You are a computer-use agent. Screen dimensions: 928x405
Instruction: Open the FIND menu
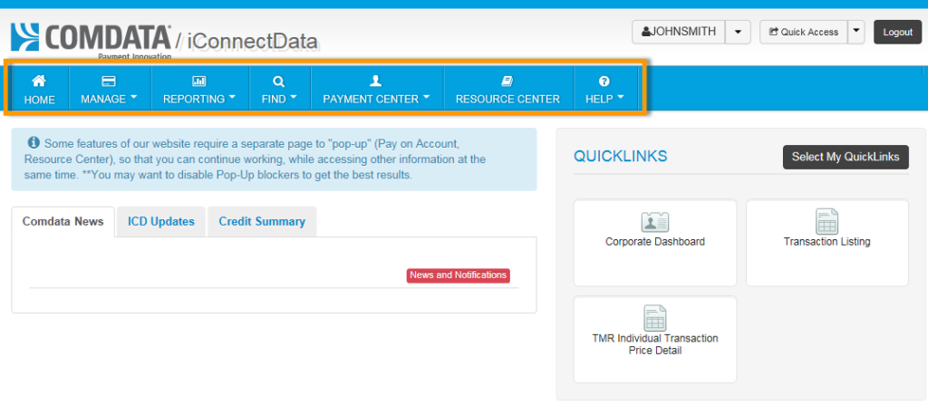pyautogui.click(x=280, y=88)
